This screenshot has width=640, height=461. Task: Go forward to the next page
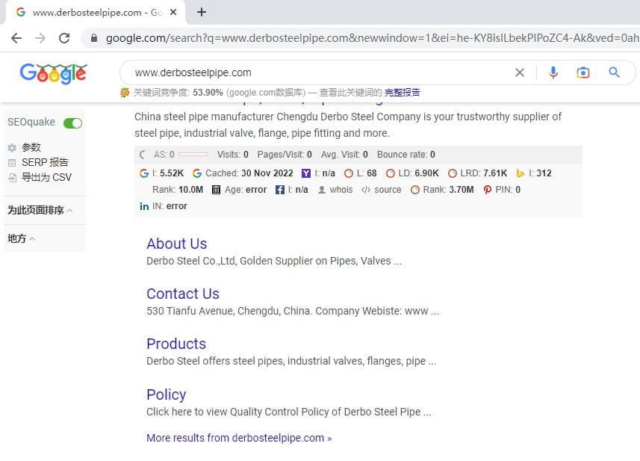[x=40, y=38]
